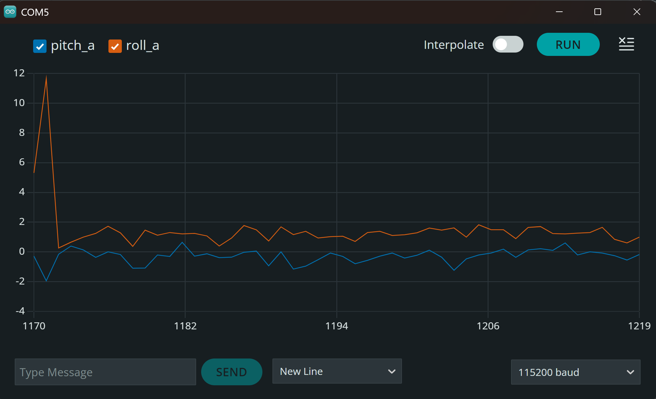
Task: Click the roll_a spike peak near 12
Action: (46, 77)
